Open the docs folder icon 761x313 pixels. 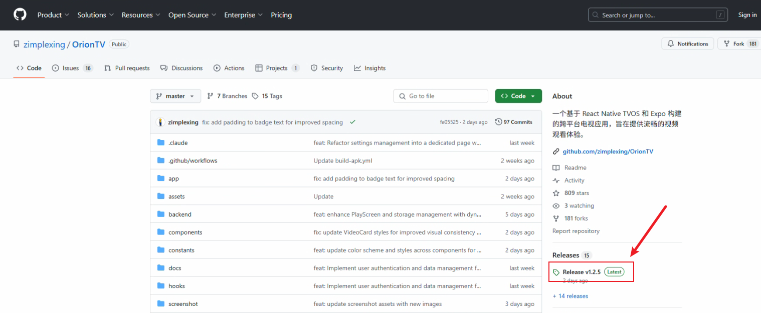click(161, 268)
